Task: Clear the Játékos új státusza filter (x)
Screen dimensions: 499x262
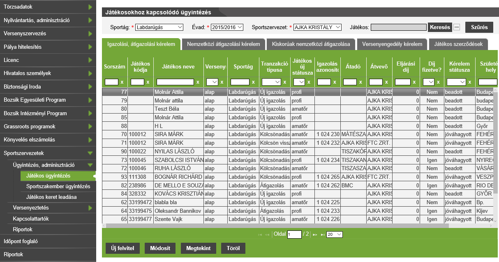Action: (309, 82)
